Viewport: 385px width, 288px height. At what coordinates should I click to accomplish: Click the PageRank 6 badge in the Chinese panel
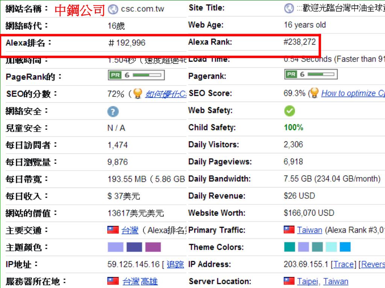136,75
